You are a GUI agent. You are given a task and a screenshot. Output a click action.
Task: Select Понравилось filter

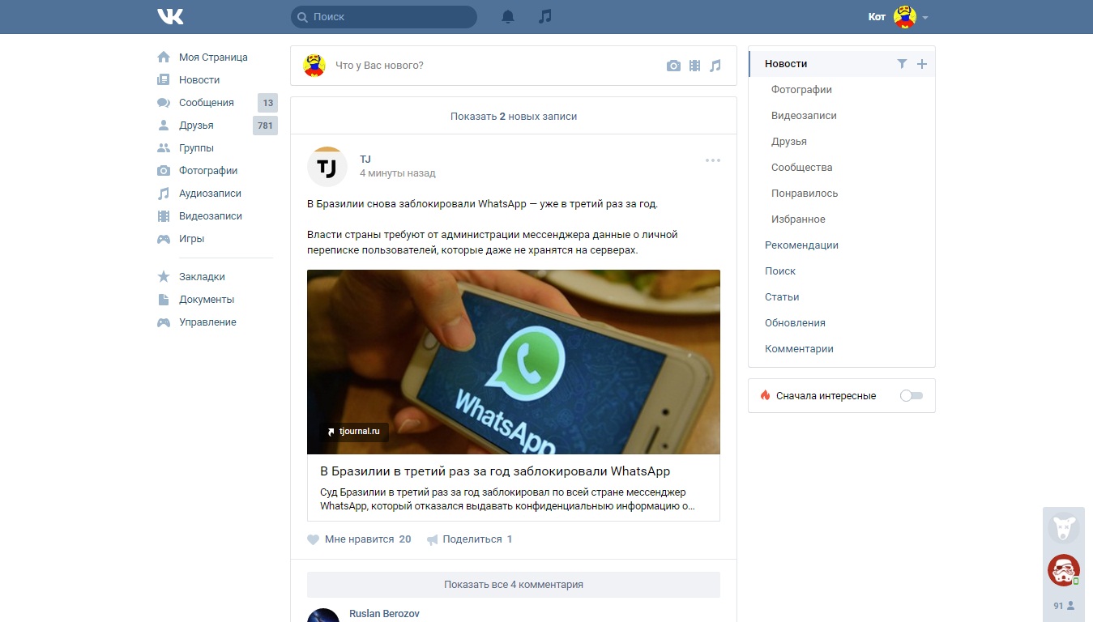805,194
